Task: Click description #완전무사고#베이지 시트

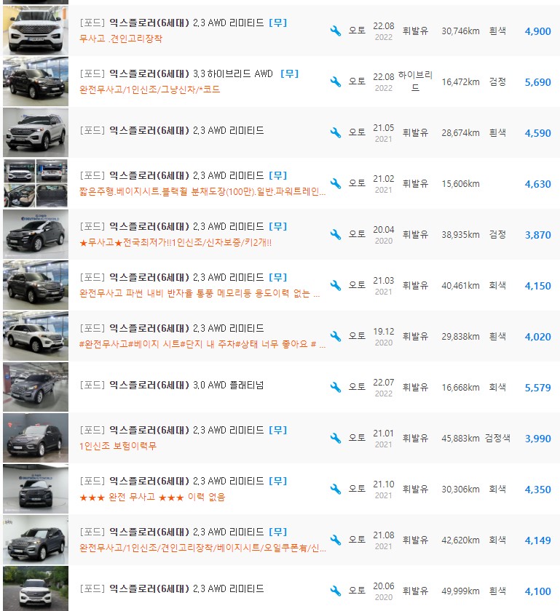Action: pyautogui.click(x=202, y=345)
